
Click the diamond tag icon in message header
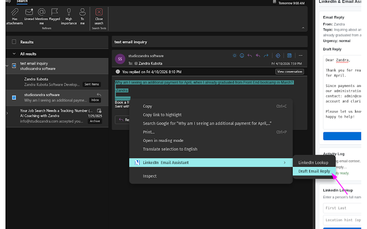[278, 55]
